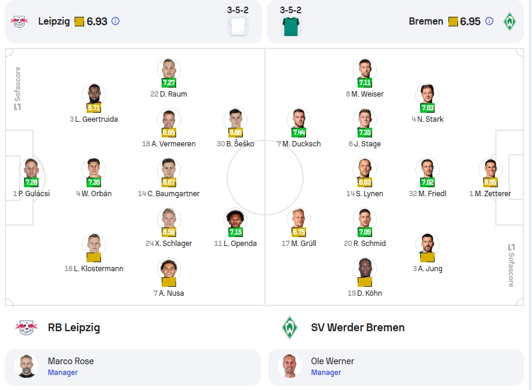Screen dimensions: 532x390
Task: Open D. Raum player avatar
Action: point(169,70)
